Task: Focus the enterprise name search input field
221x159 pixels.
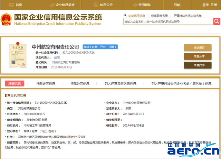Action: pyautogui.click(x=168, y=21)
